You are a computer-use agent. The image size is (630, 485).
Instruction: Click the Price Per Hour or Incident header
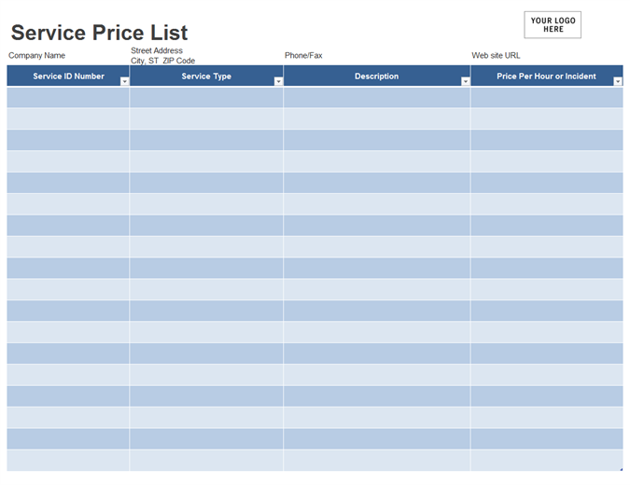point(545,76)
